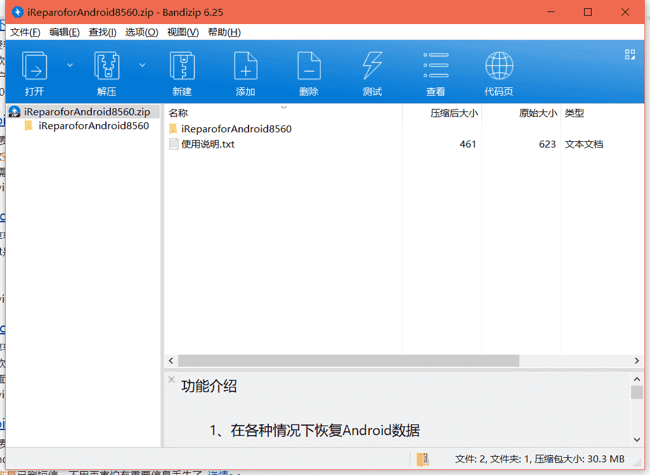Open the 文件(F) menu
Image resolution: width=650 pixels, height=475 pixels.
25,32
